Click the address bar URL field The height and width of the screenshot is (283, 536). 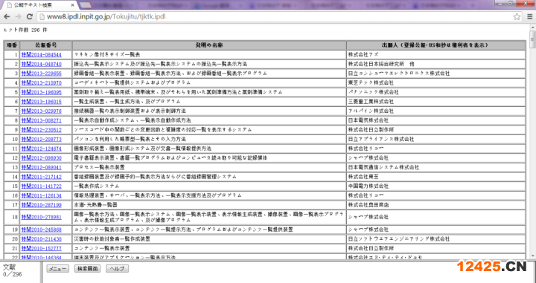tap(275, 16)
